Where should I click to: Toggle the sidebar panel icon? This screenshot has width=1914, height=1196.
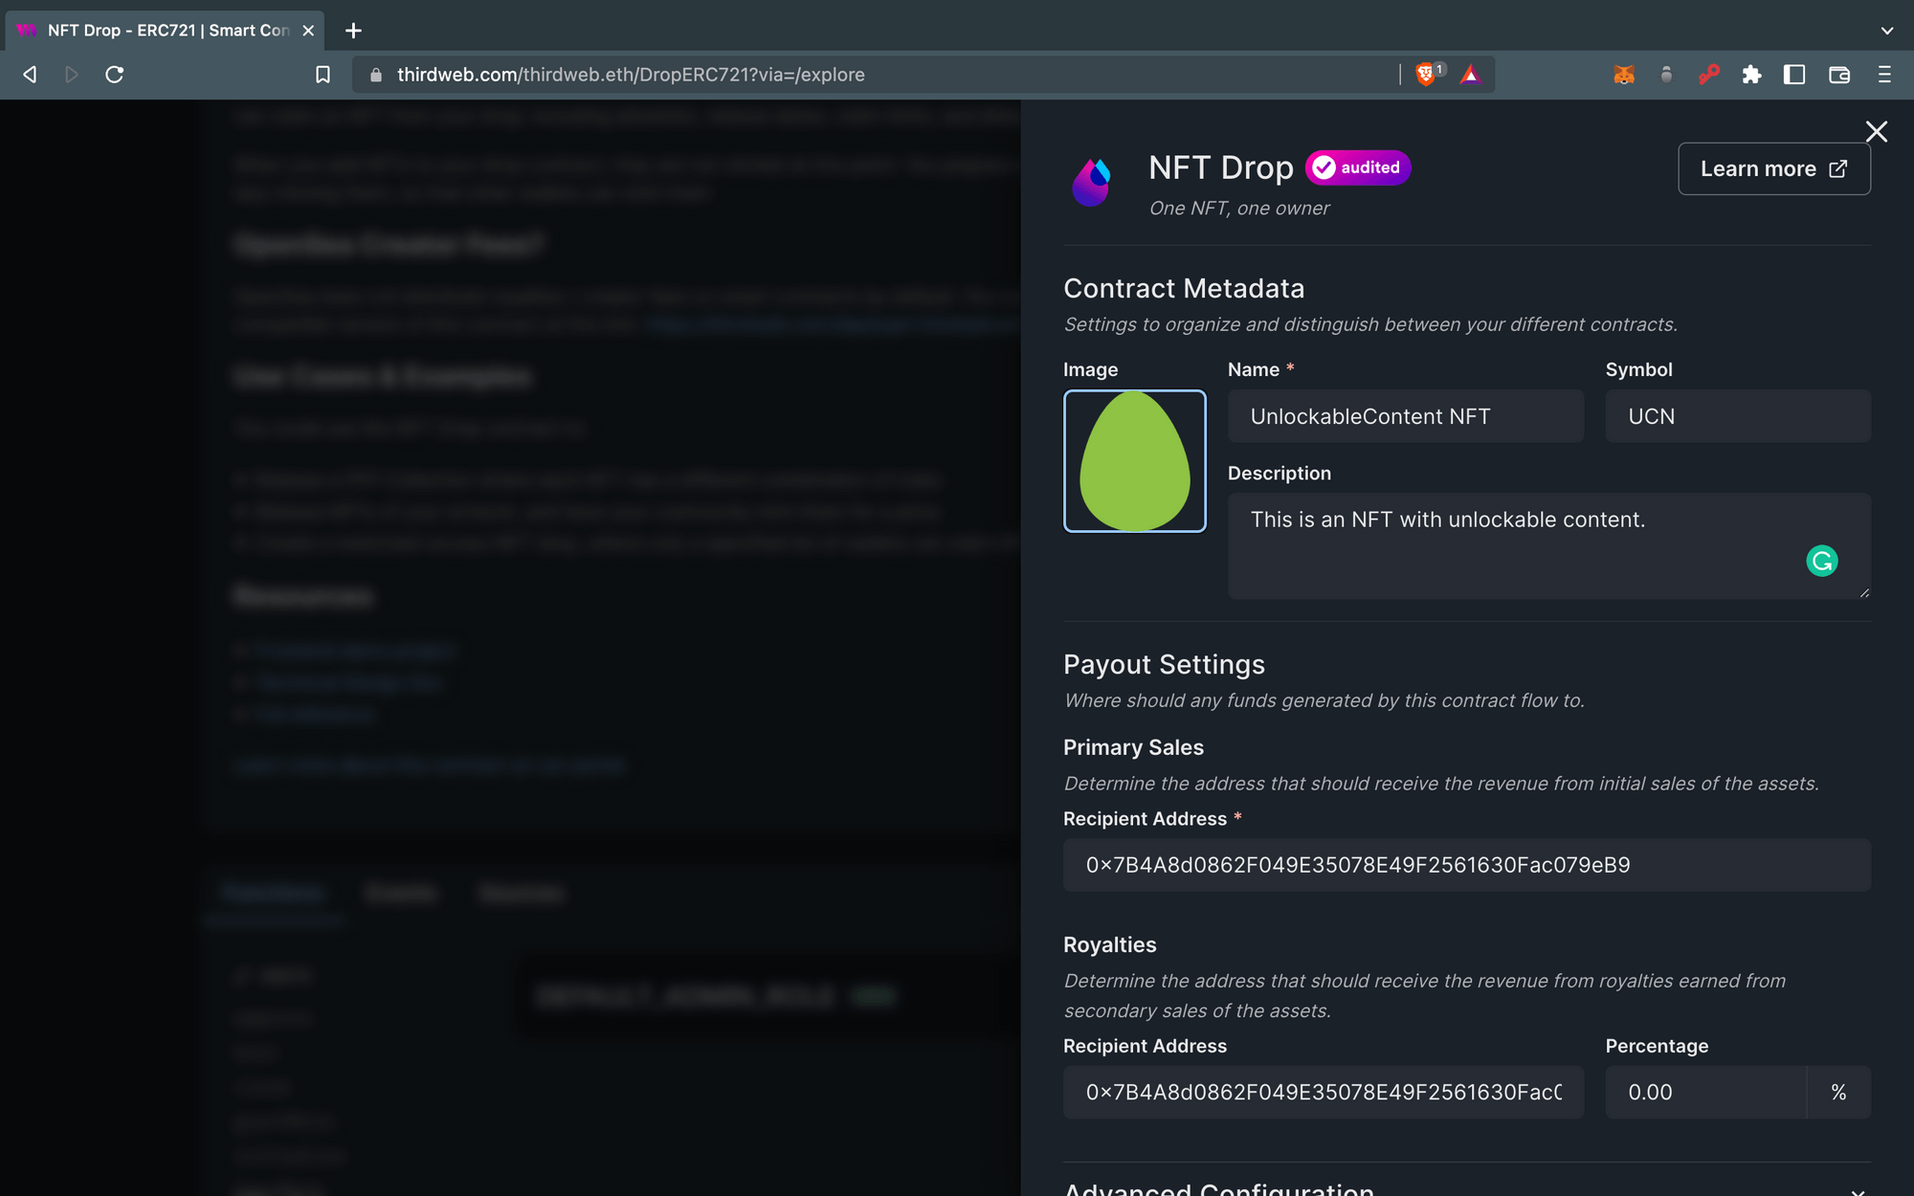(1795, 75)
